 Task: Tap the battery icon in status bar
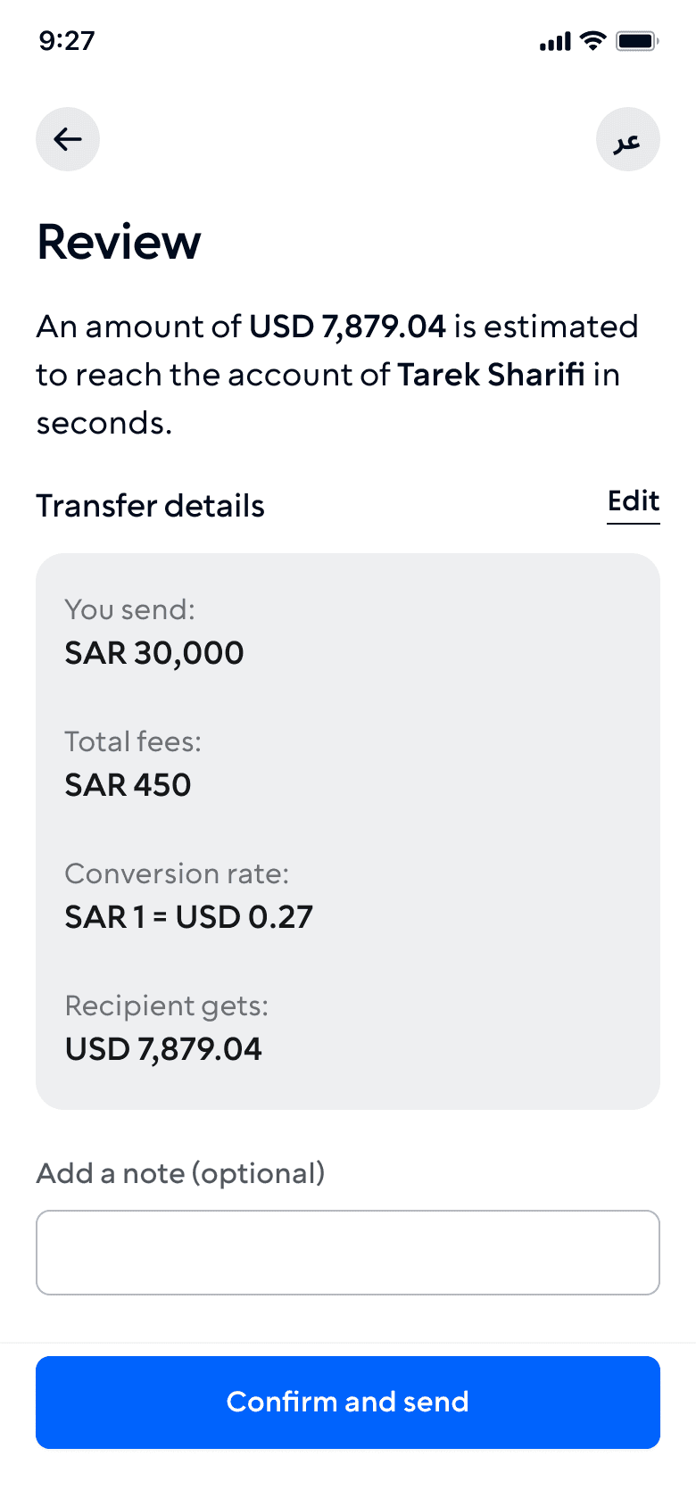(x=637, y=41)
